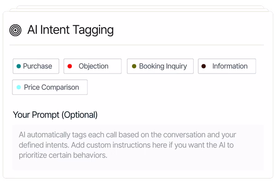This screenshot has height=184, width=276.
Task: Click the divider line under the title
Action: click(137, 45)
